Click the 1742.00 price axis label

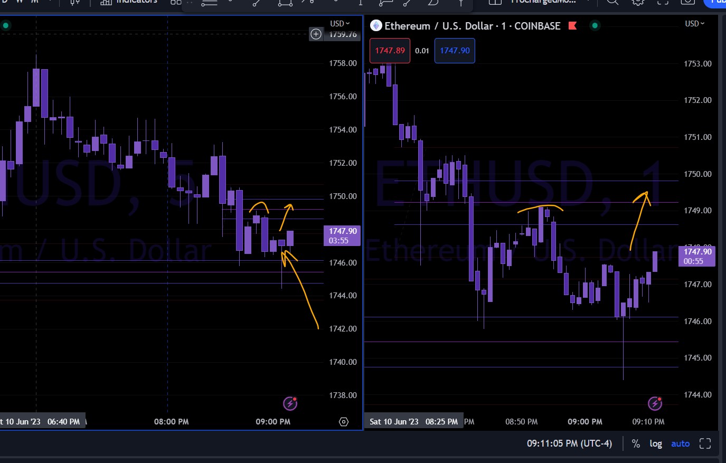pyautogui.click(x=343, y=329)
